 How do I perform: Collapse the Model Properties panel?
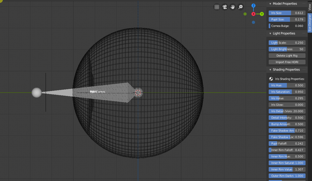pyautogui.click(x=270, y=4)
